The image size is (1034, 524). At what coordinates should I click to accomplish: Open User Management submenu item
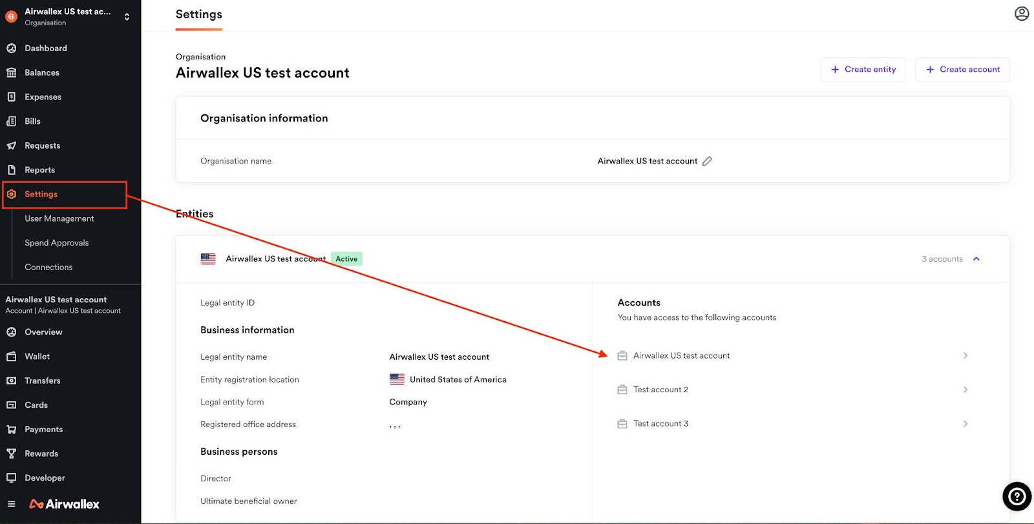(59, 218)
